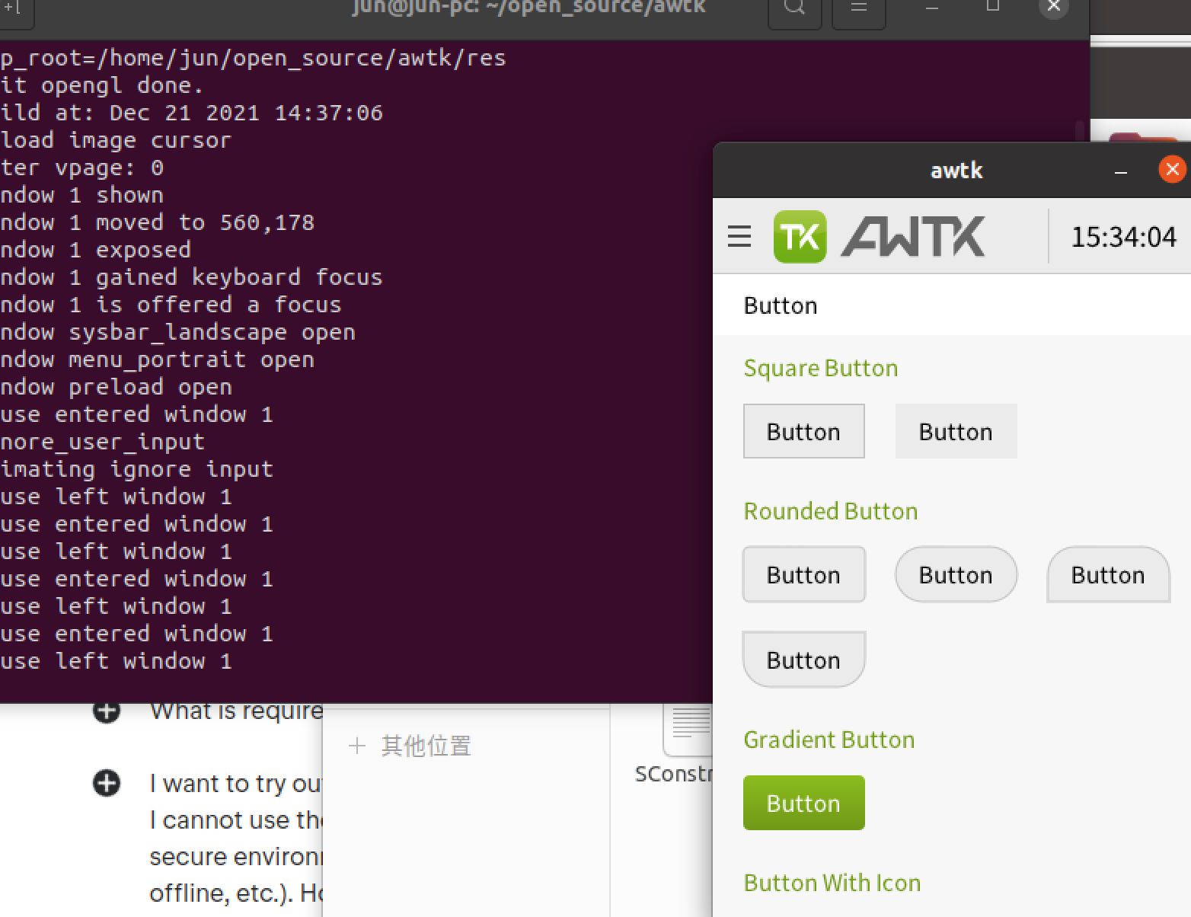Screen dimensions: 1191x917
Task: Click the Button With Icon heading
Action: tap(832, 883)
